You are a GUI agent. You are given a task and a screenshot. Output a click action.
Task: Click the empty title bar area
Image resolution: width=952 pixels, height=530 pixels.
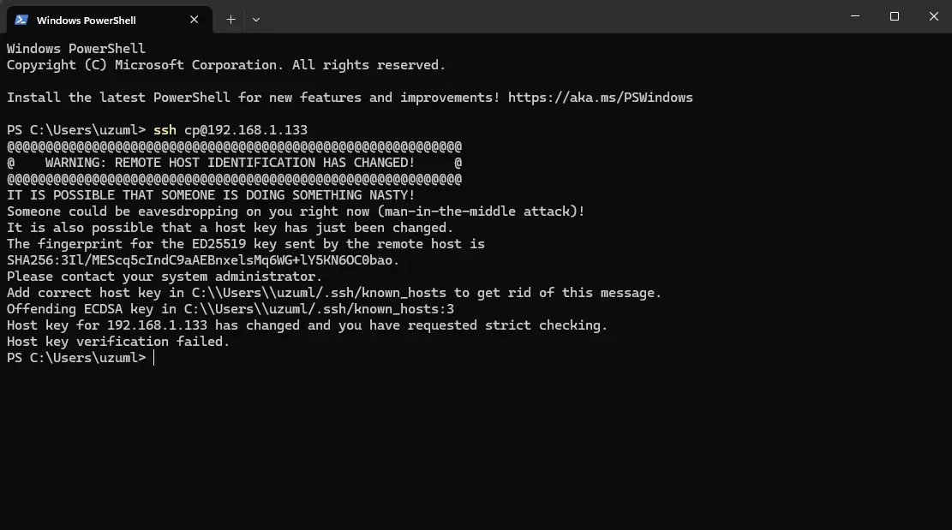(547, 16)
